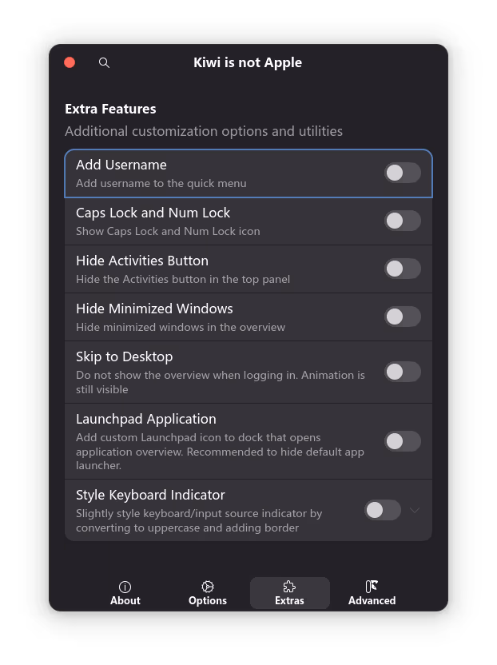Select the Add Username row title
Viewport: 497px width, 665px height.
[x=121, y=165]
